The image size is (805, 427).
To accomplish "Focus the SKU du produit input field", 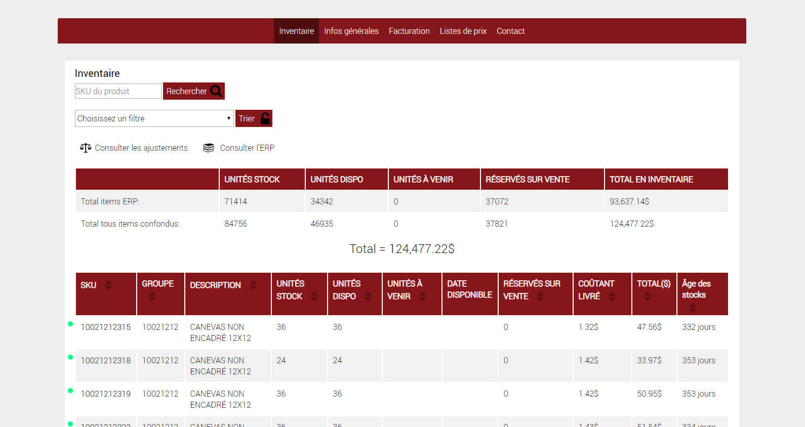I will pyautogui.click(x=118, y=91).
